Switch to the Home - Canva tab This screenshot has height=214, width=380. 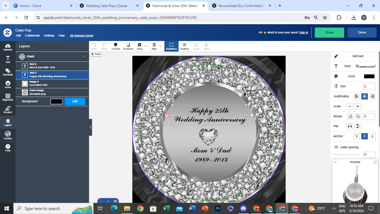[x=43, y=6]
